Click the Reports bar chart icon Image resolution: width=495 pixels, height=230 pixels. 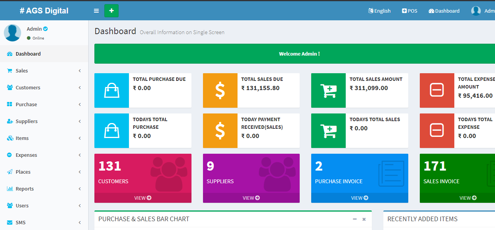coord(10,189)
